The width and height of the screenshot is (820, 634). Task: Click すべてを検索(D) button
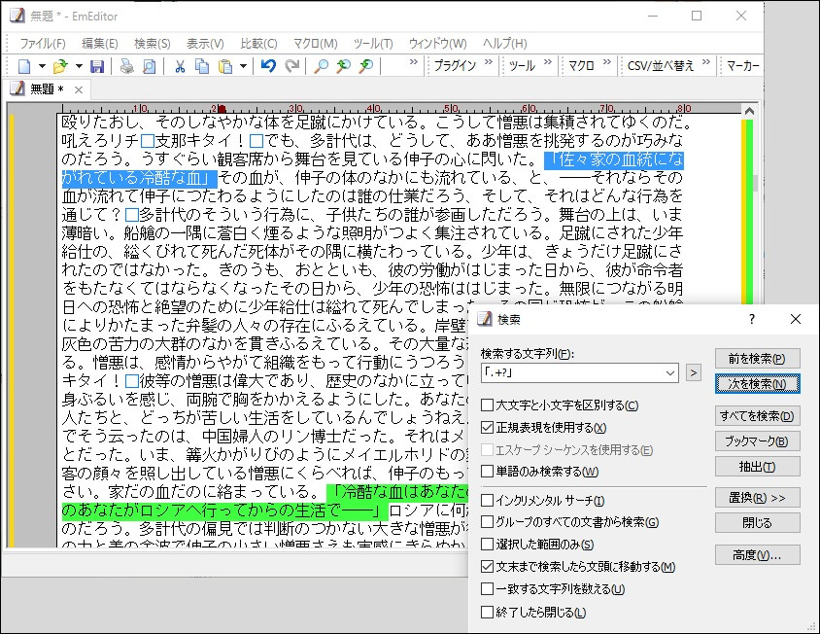(757, 416)
